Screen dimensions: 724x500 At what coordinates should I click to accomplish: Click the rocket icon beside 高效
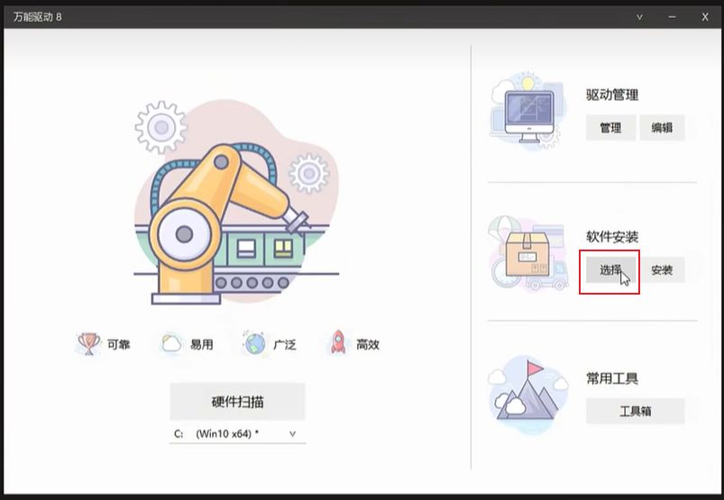[338, 343]
